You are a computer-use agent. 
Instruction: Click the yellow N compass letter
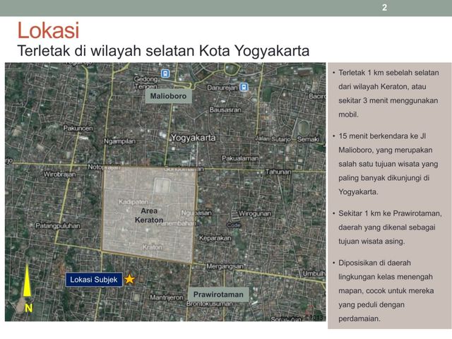tap(28, 308)
